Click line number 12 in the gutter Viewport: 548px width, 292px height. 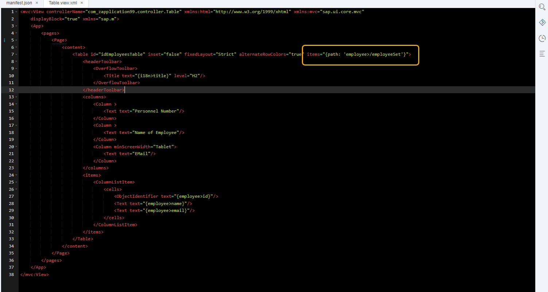pyautogui.click(x=11, y=90)
